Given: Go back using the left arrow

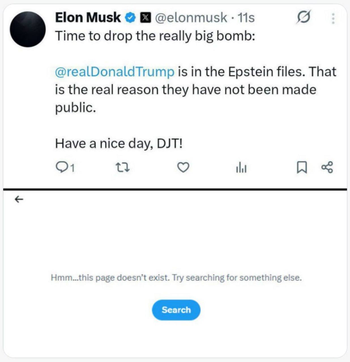Looking at the screenshot, I should pos(19,200).
